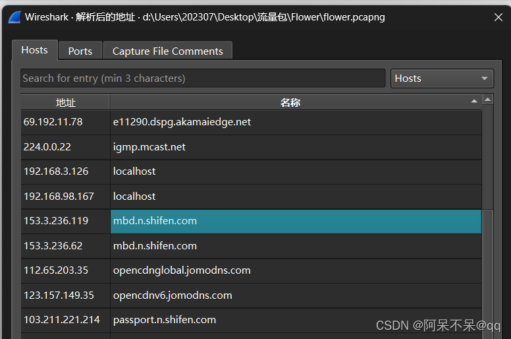Open the Ports tab
Image resolution: width=511 pixels, height=339 pixels.
pos(80,51)
